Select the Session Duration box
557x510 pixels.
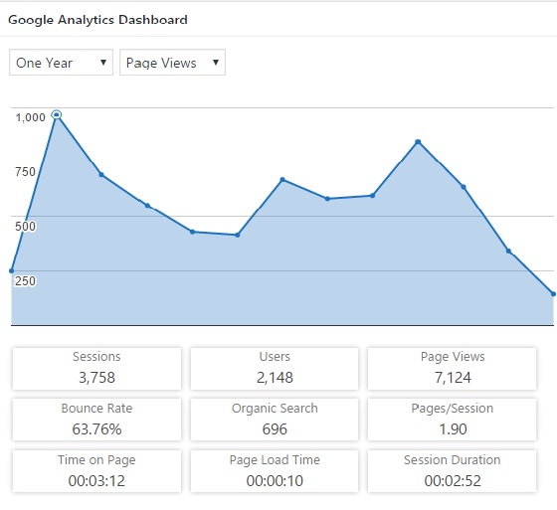[x=453, y=471]
